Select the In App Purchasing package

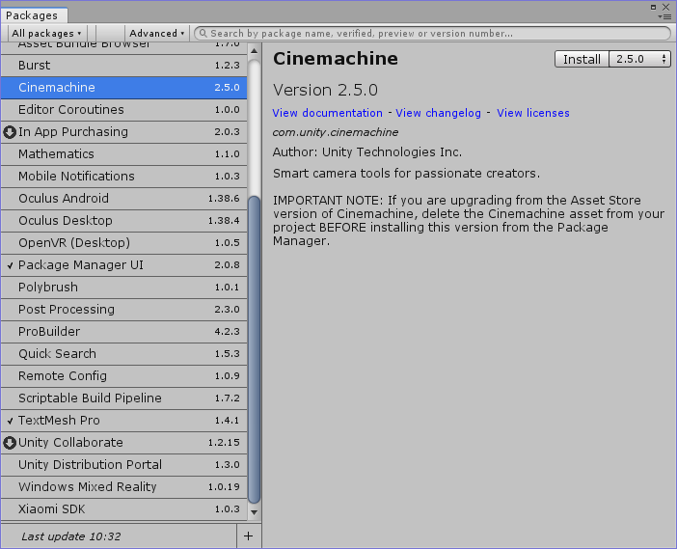[x=123, y=132]
